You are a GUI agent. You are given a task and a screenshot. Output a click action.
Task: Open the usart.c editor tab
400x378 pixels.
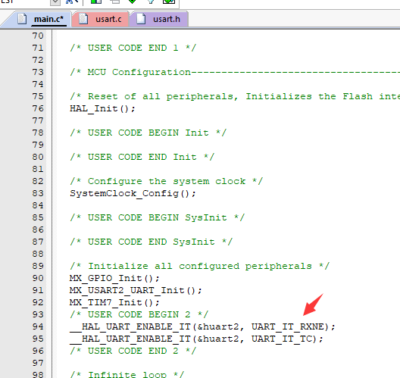(x=101, y=19)
